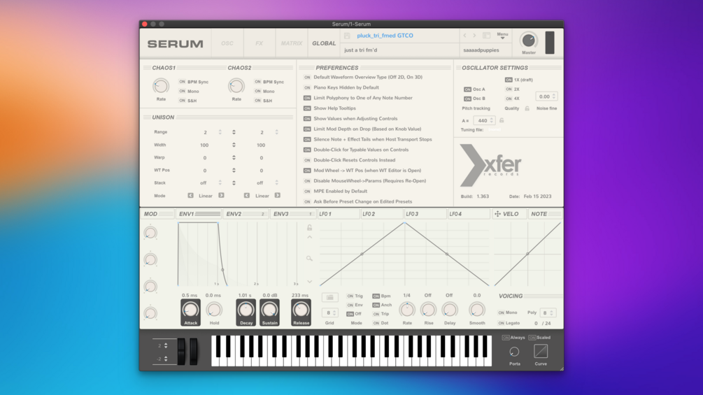Click the down chevron beside LFO graph
The height and width of the screenshot is (395, 703).
click(309, 282)
